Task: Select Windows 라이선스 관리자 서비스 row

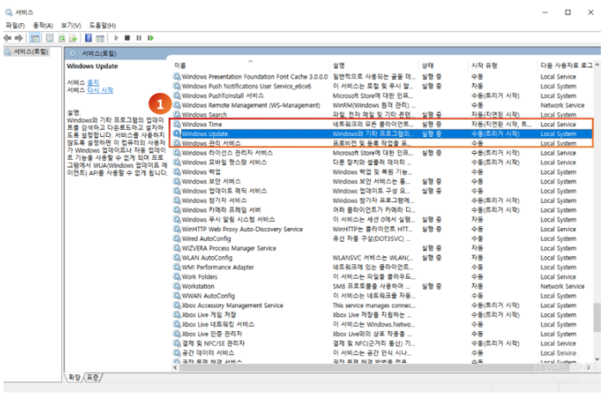Action: (x=382, y=153)
